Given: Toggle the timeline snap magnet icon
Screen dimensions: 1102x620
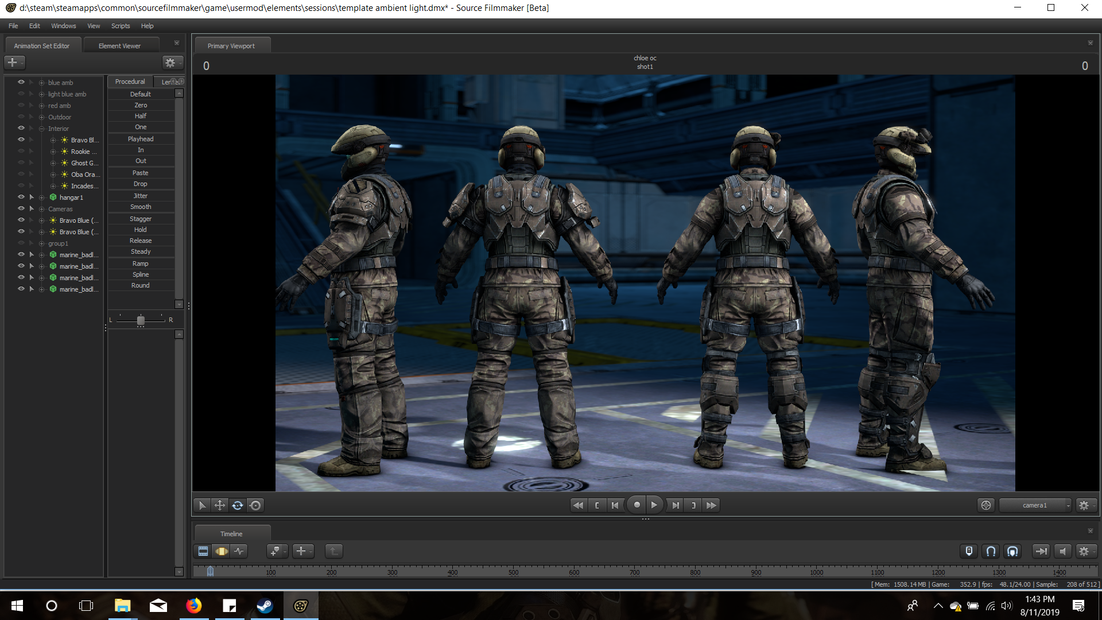Looking at the screenshot, I should pos(991,551).
